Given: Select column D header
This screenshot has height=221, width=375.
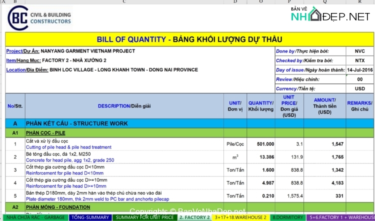Looking at the screenshot, I should [235, 2].
